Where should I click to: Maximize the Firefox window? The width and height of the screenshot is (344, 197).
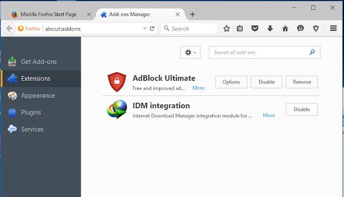pos(313,8)
